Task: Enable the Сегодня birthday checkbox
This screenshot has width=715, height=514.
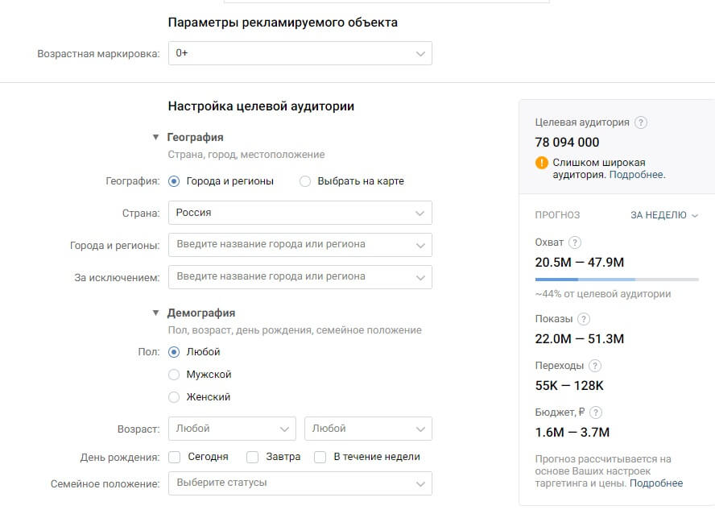Action: (174, 457)
